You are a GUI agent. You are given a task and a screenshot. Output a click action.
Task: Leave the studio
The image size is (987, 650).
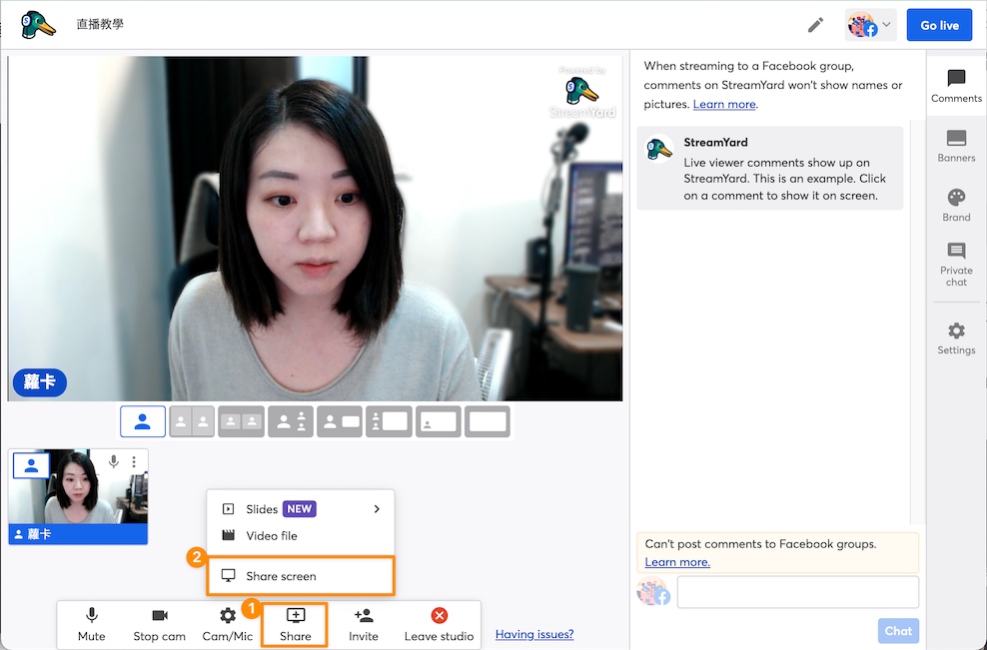point(439,624)
